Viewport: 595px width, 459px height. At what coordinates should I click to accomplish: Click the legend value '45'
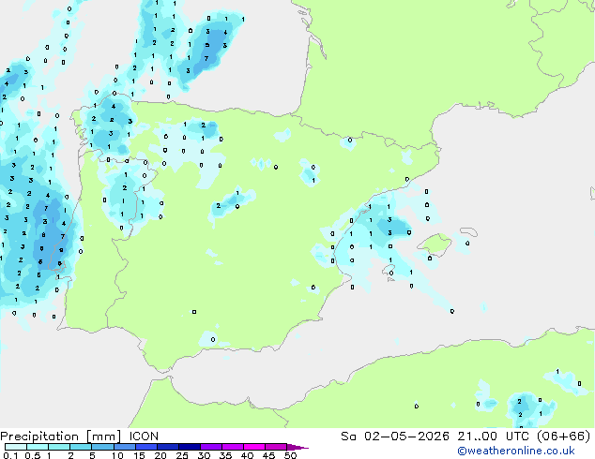(268, 455)
